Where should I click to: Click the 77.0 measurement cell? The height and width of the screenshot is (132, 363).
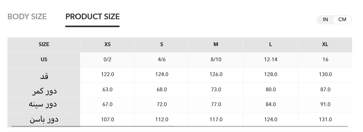(216, 104)
